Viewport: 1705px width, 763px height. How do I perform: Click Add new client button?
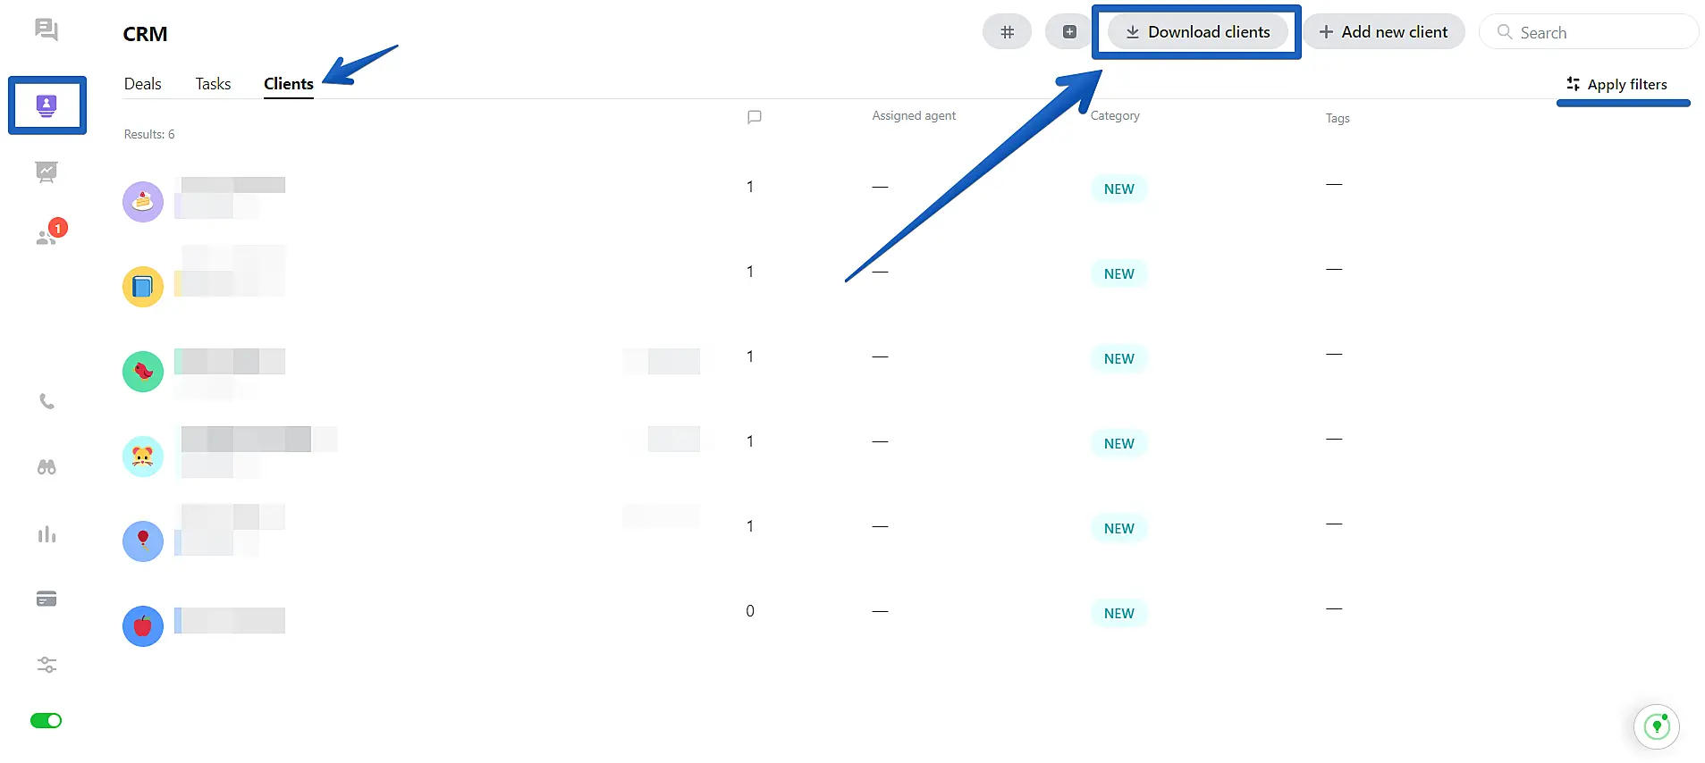click(x=1383, y=32)
